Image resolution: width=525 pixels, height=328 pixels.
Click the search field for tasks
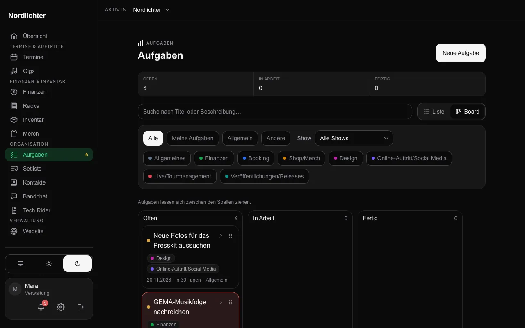click(x=275, y=112)
